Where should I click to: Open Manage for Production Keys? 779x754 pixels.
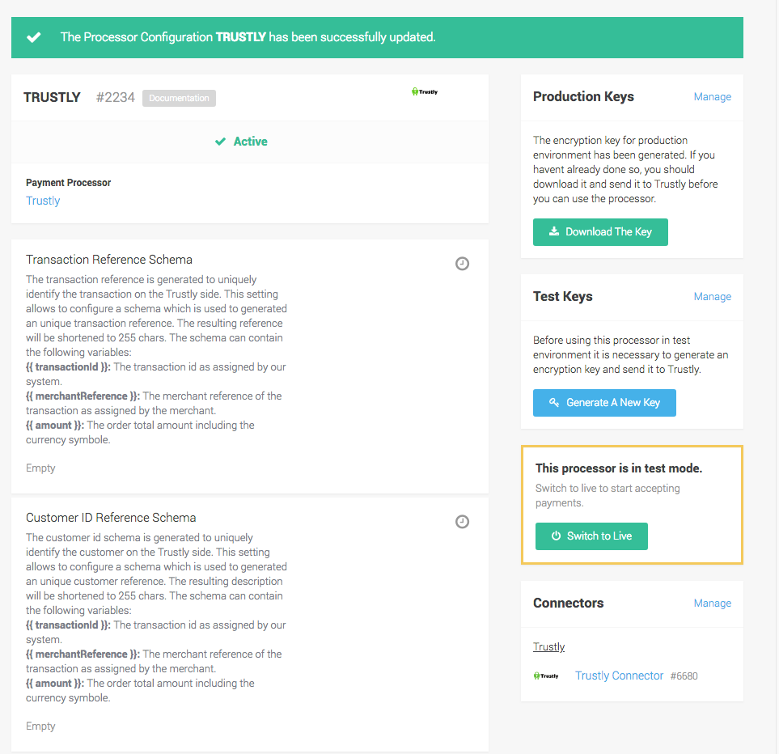(x=712, y=97)
